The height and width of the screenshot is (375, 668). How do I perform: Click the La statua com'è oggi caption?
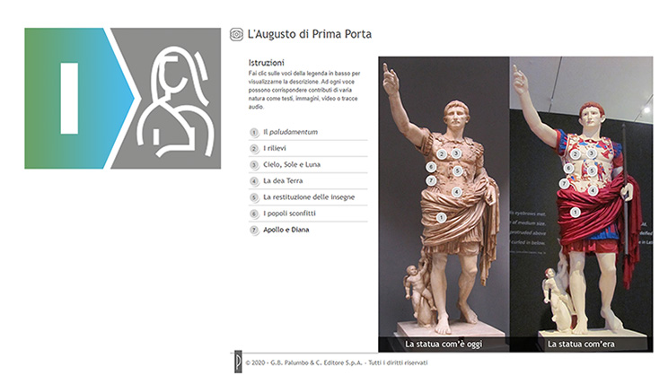coord(444,344)
